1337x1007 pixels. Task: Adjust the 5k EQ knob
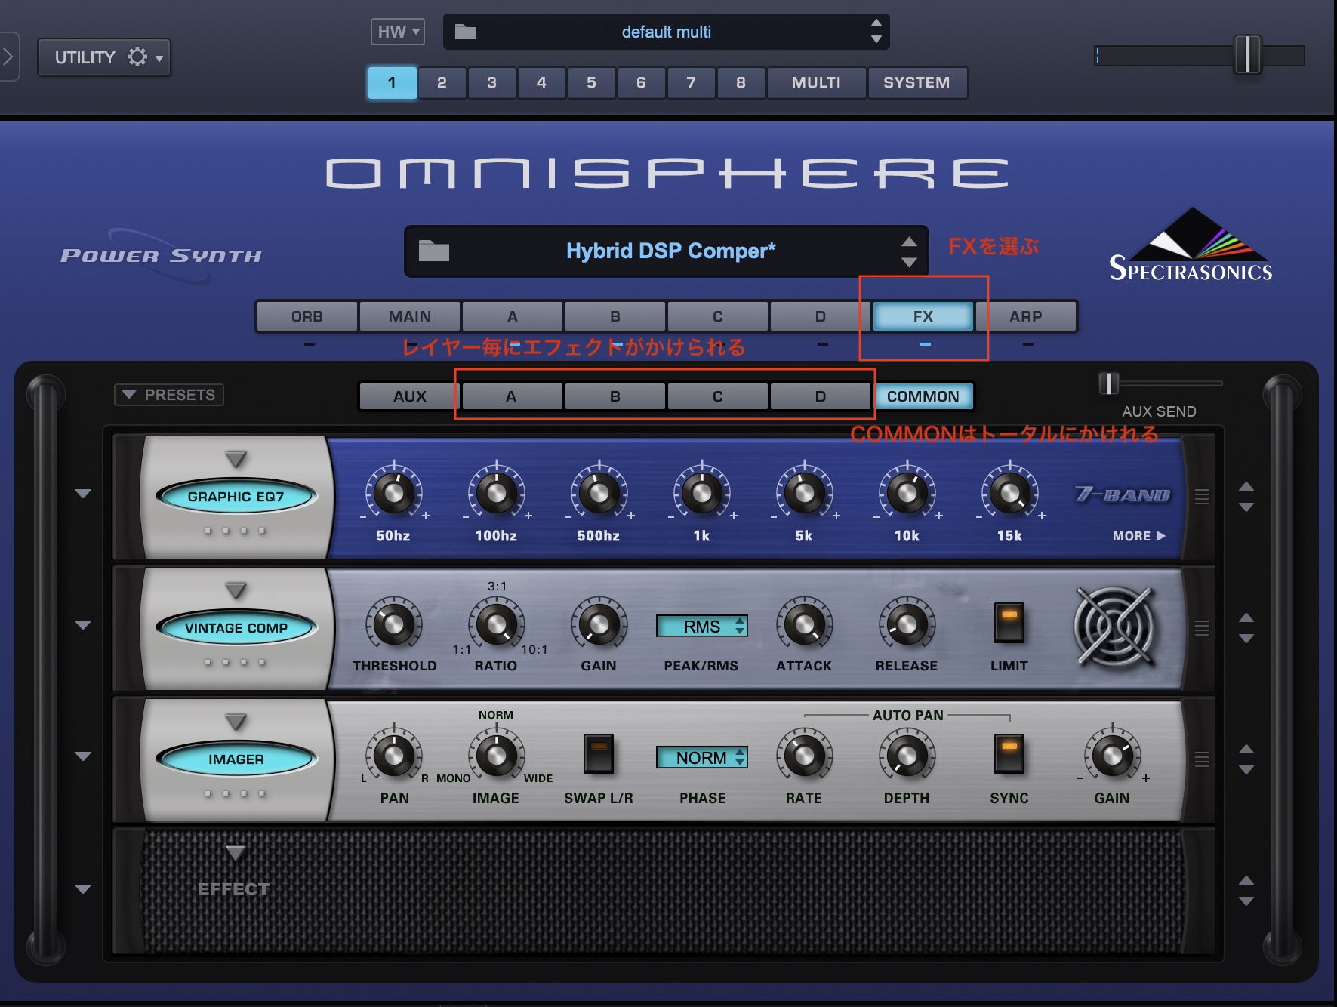[804, 493]
